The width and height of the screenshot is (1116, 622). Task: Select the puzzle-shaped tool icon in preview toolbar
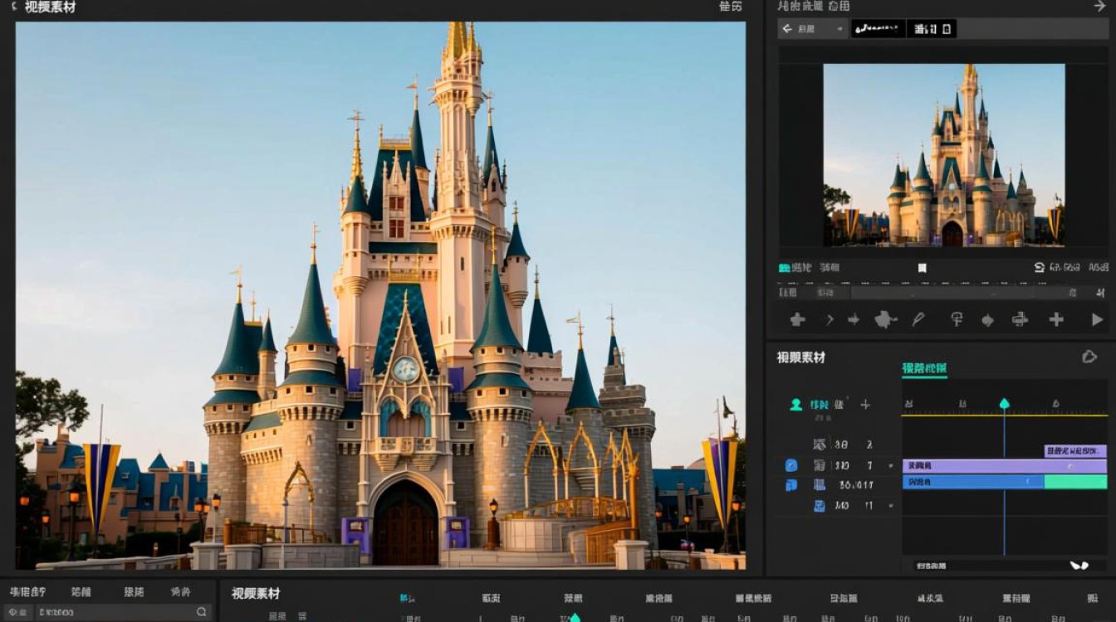[x=886, y=319]
